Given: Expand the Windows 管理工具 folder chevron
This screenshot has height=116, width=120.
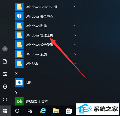Looking at the screenshot, I should [x=75, y=35].
